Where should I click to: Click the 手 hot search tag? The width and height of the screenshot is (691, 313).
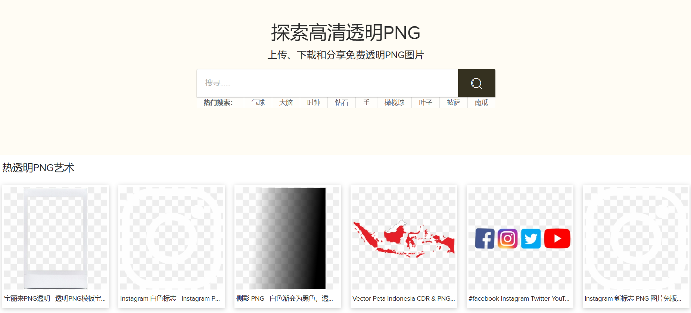367,103
